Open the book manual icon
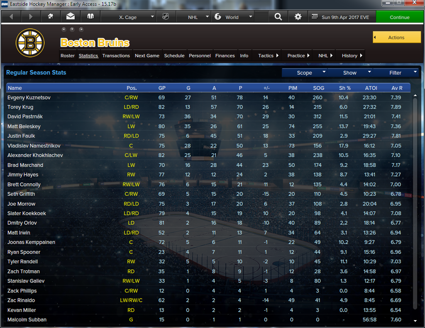This screenshot has width=425, height=328. click(x=90, y=17)
